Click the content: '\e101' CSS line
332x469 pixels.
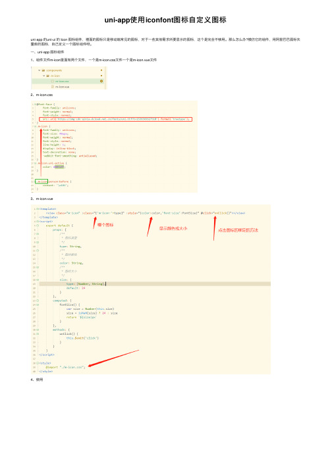point(55,185)
